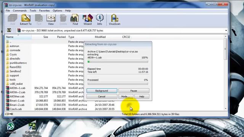Show archive Info
Screen dimensions: 244x137
click(100, 19)
